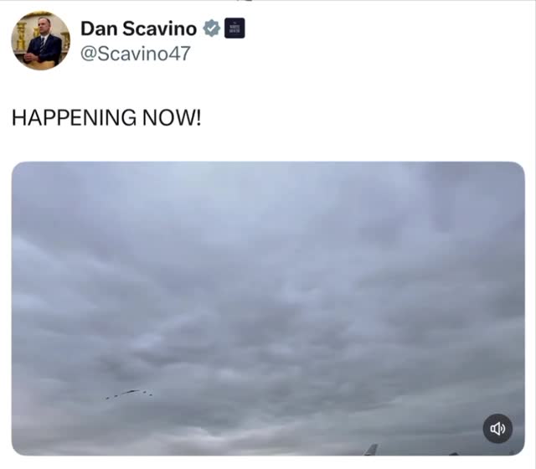Open the White House affiliation badge
536x469 pixels.
point(234,28)
